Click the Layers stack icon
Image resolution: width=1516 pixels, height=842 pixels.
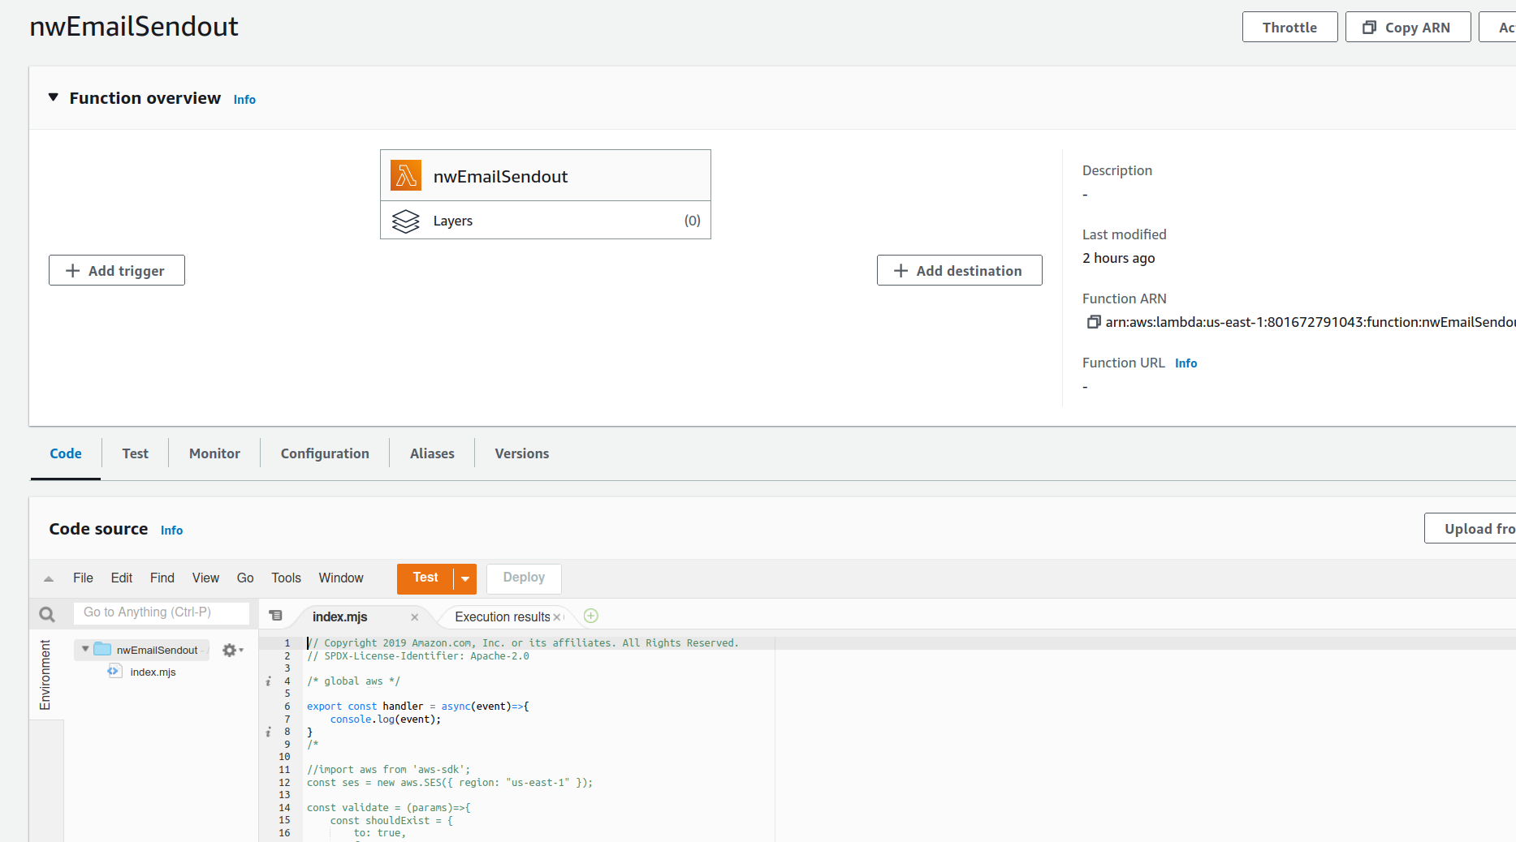pyautogui.click(x=405, y=221)
